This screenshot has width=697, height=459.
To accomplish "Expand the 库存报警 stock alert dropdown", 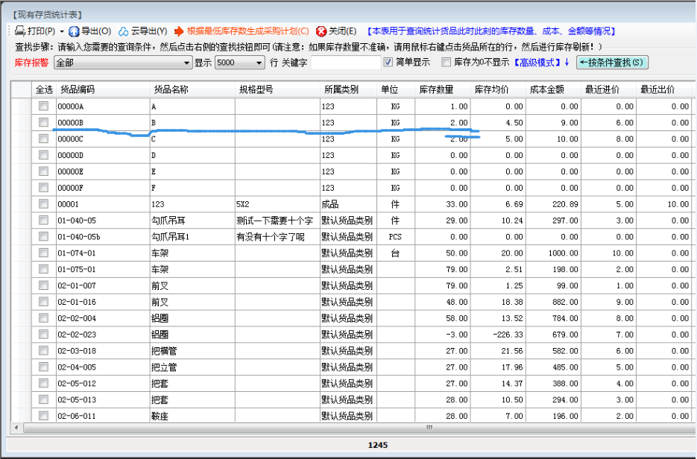I will click(186, 63).
